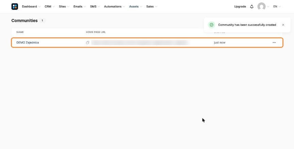Screen dimensions: 294x149
Task: Expand the Assets dropdown chevron
Action: coord(141,6)
